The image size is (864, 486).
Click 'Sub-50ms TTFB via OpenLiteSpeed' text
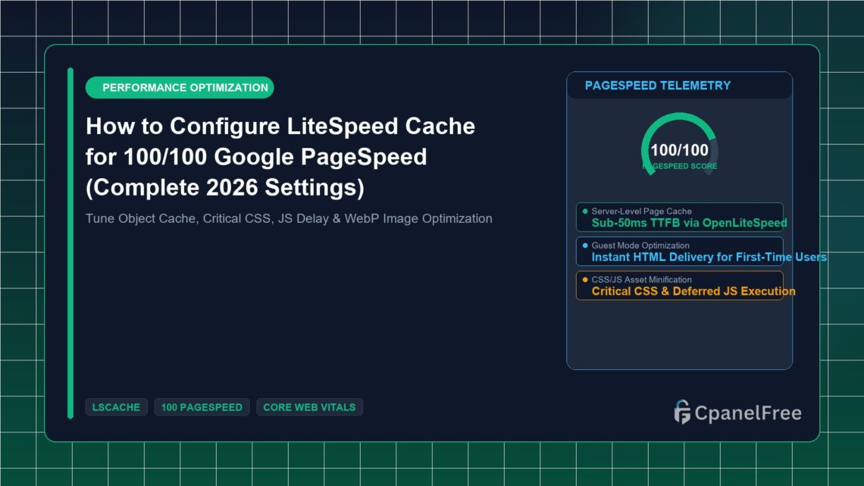[x=690, y=223]
